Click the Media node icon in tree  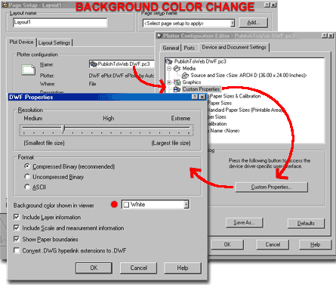[x=177, y=68]
